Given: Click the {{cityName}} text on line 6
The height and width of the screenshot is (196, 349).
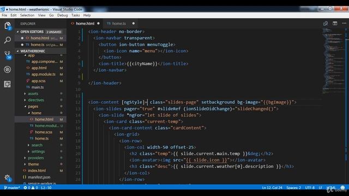Looking at the screenshot, I should click(x=142, y=64).
